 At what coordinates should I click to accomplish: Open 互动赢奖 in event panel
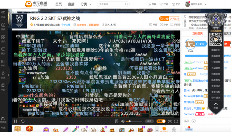216,68
